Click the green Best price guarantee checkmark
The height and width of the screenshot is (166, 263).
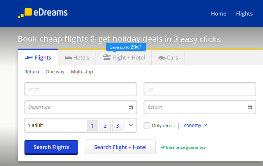pos(163,147)
